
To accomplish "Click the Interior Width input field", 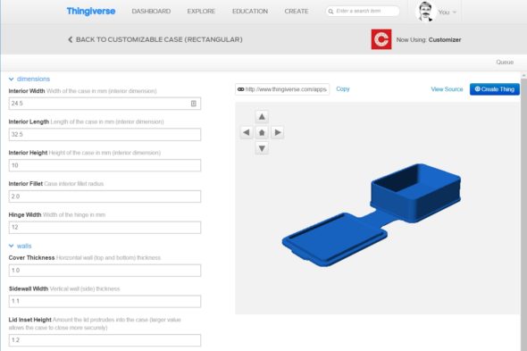I will click(105, 104).
